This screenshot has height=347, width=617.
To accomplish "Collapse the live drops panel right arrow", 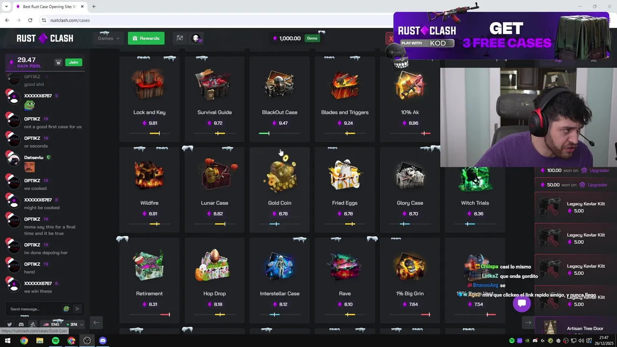I will coord(528,323).
